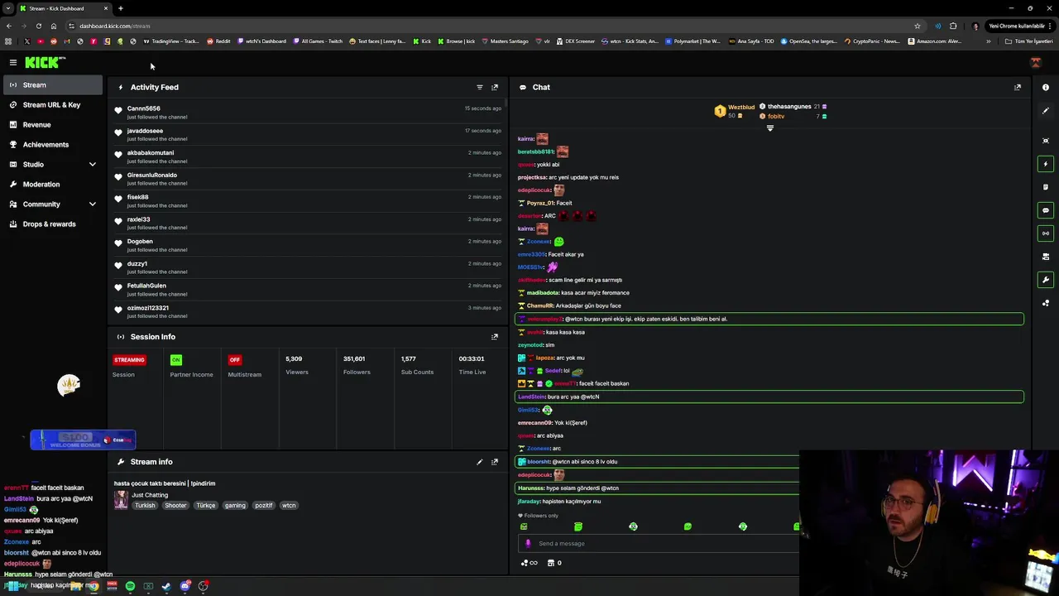1059x596 pixels.
Task: Click follower FetullahGulen in Activity Feed
Action: pos(146,286)
